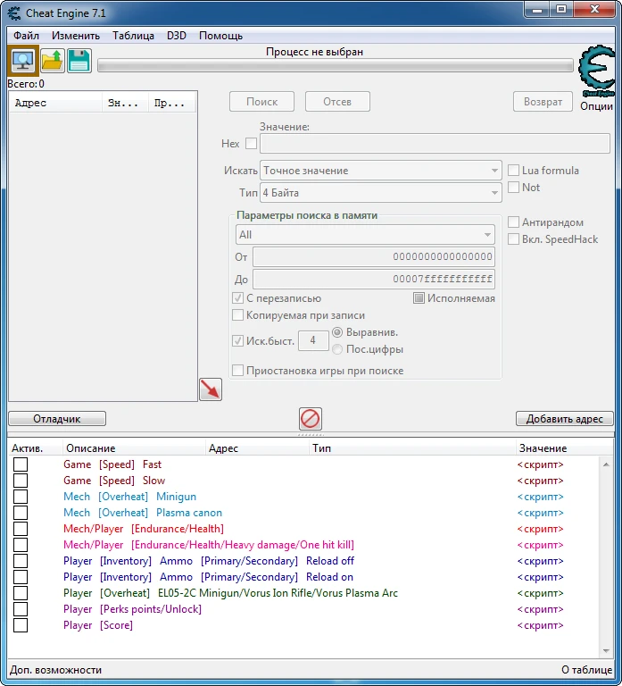Open the Помощь menu
The width and height of the screenshot is (622, 686).
220,36
